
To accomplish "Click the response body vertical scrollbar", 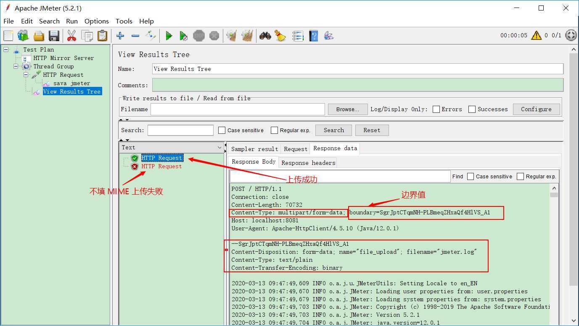I will pos(554,254).
